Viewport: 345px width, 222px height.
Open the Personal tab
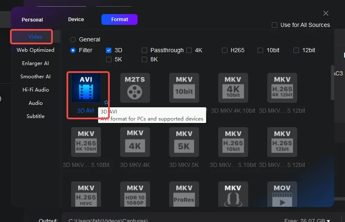click(x=32, y=19)
